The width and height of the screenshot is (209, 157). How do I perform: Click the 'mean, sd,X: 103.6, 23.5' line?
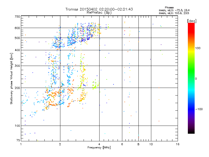pos(174,13)
